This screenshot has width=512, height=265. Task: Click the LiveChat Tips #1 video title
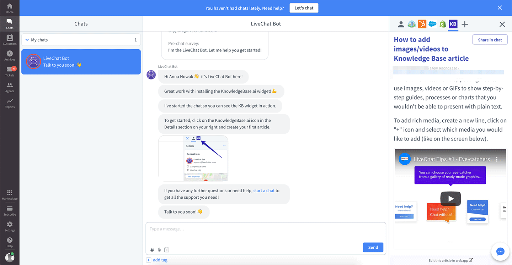[452, 159]
